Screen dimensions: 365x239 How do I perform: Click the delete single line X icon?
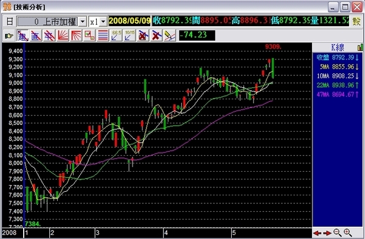pyautogui.click(x=156, y=36)
